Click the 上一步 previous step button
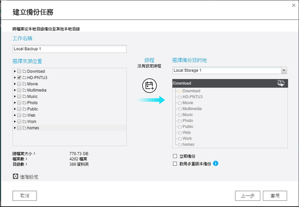The width and height of the screenshot is (299, 207). (x=248, y=195)
